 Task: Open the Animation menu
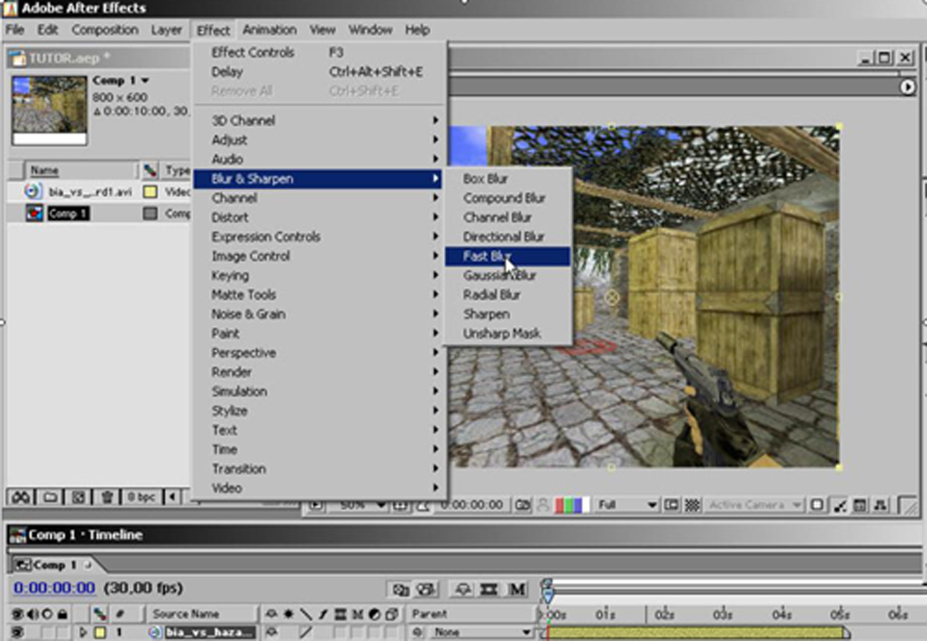point(270,30)
